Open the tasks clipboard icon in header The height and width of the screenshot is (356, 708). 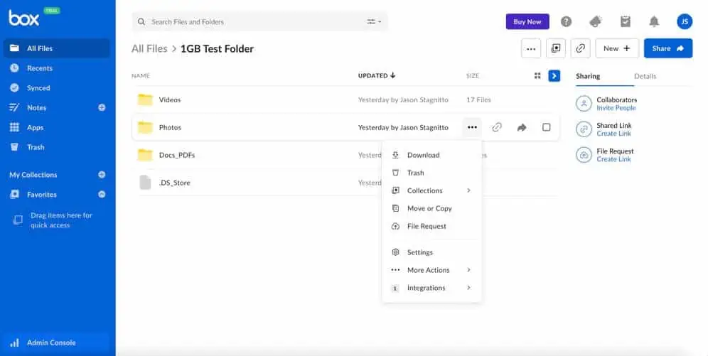coord(625,22)
